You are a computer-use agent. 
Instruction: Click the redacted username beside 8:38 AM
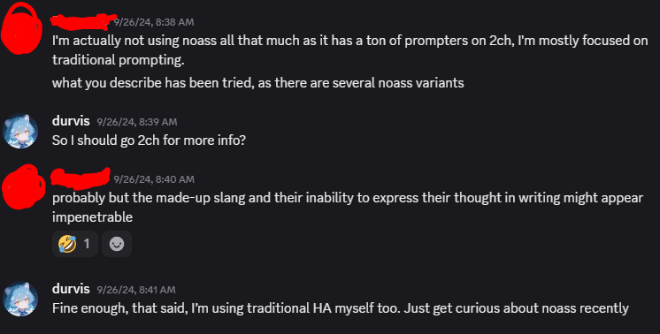coord(82,21)
